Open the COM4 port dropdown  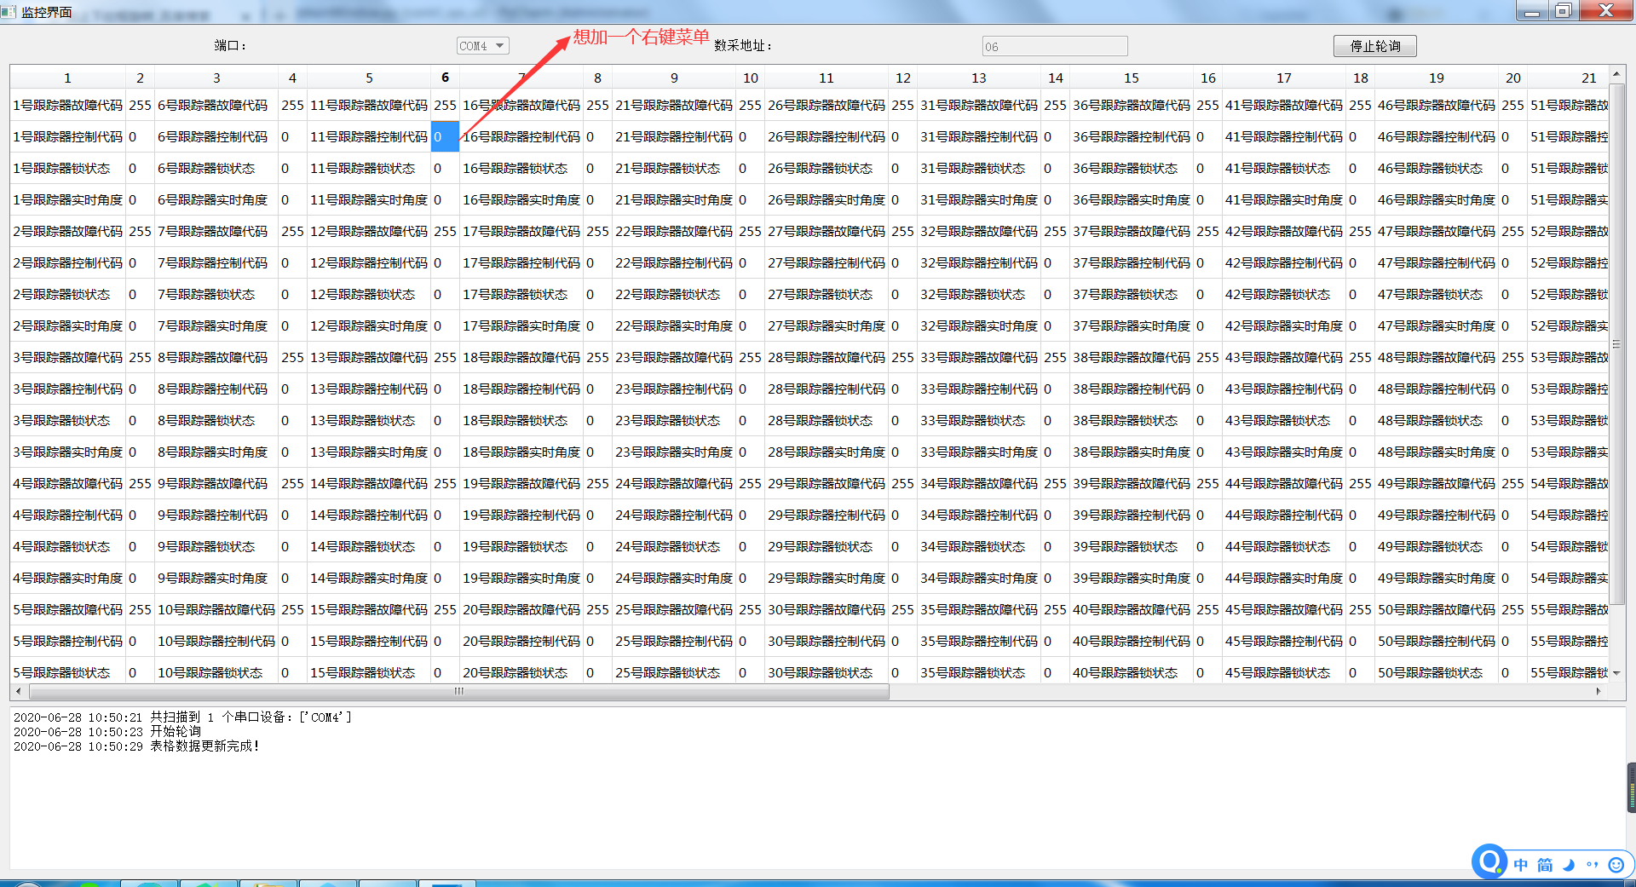[482, 45]
